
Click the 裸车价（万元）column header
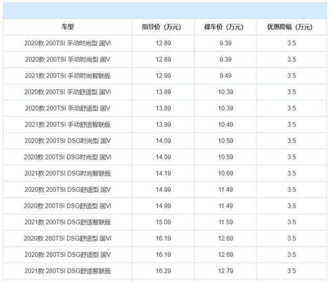coord(224,27)
